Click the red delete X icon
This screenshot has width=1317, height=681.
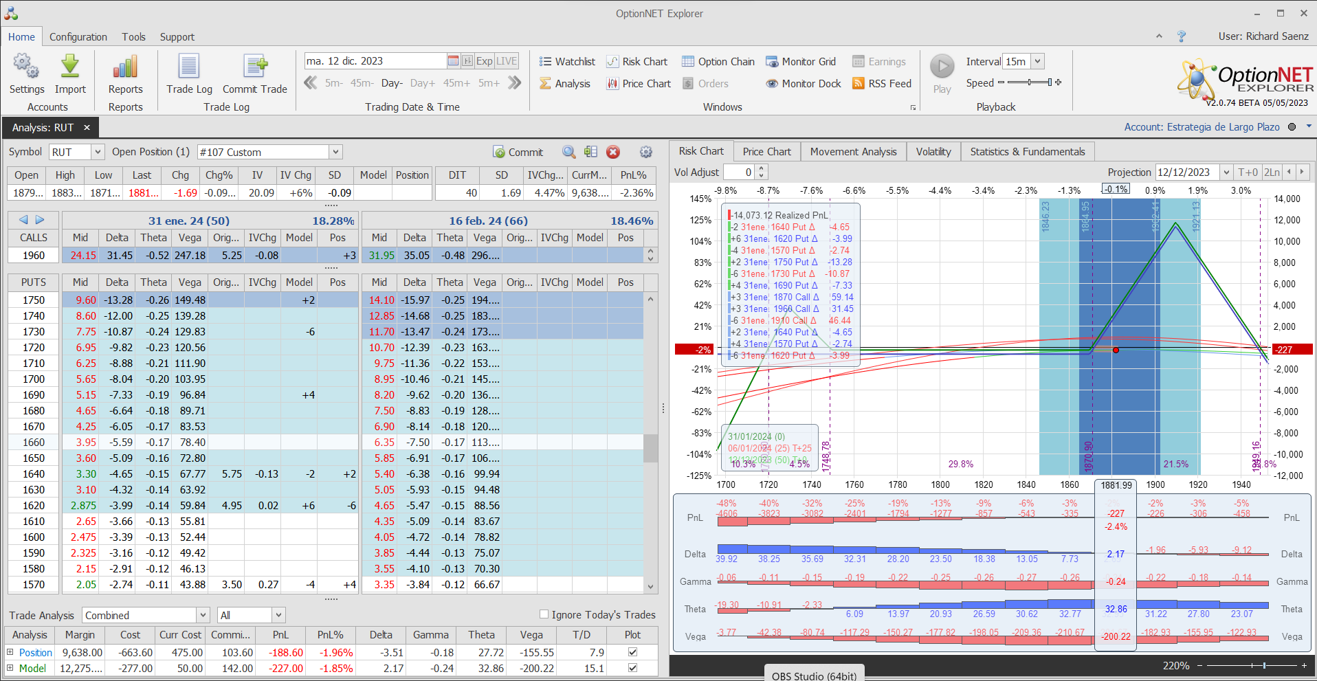click(x=613, y=152)
